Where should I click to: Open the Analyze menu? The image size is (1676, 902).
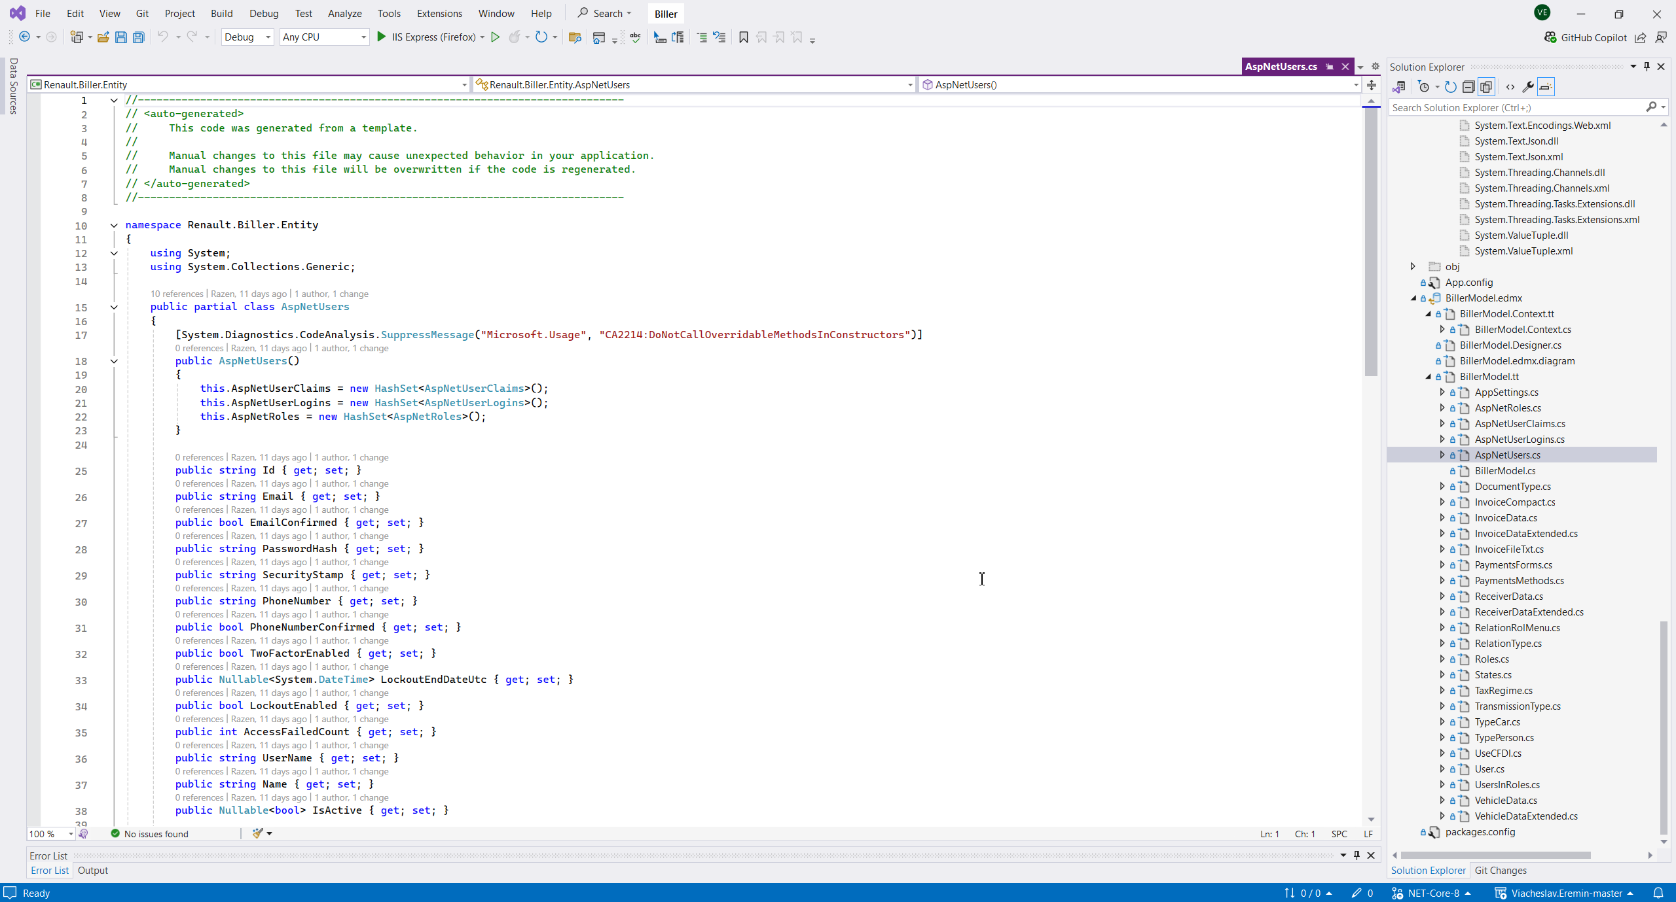(x=344, y=13)
